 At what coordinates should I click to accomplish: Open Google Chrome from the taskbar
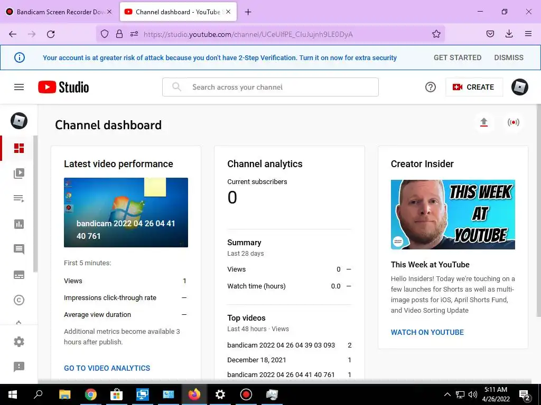click(x=90, y=394)
